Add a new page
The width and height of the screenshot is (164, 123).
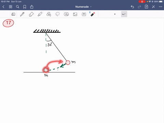point(146,7)
